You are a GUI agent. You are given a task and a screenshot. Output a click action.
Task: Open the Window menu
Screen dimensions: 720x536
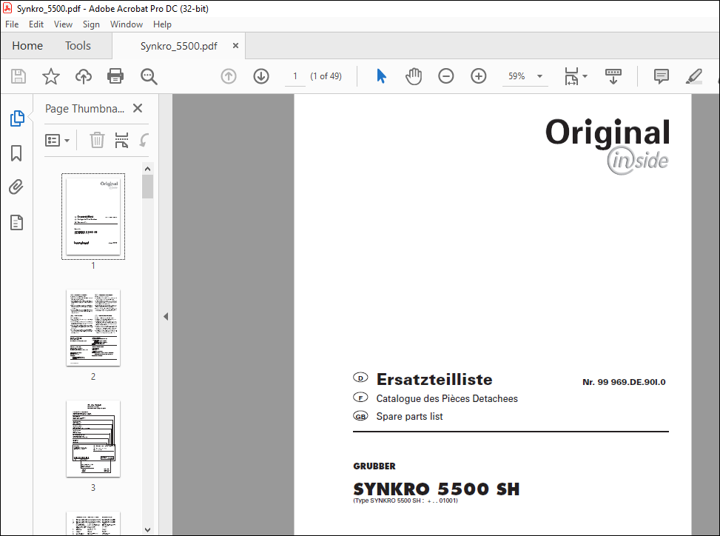127,24
